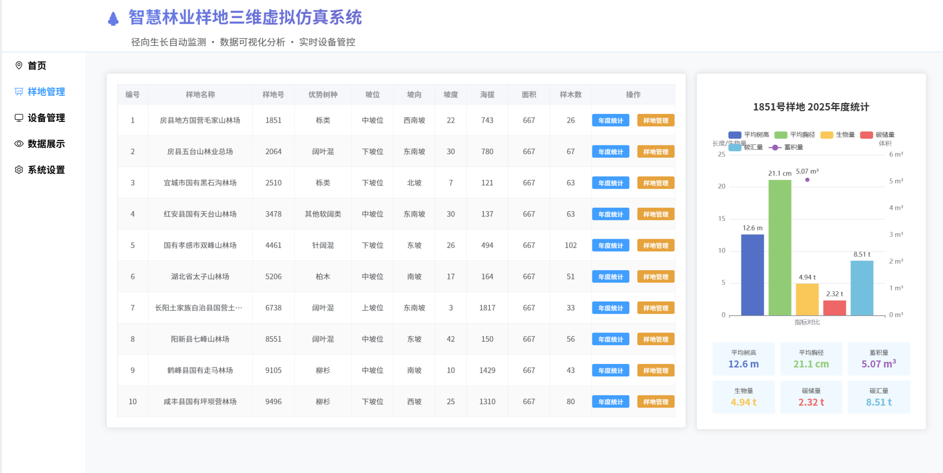Click the eye icon beside 数据展示
This screenshot has height=473, width=943.
pos(19,143)
